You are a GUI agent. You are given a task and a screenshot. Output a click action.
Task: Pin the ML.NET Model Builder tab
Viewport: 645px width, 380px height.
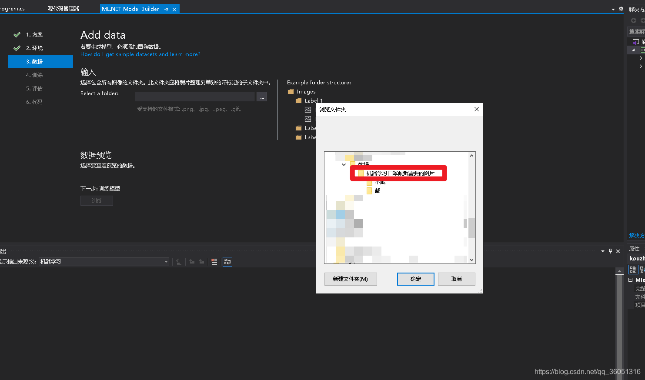[x=167, y=9]
